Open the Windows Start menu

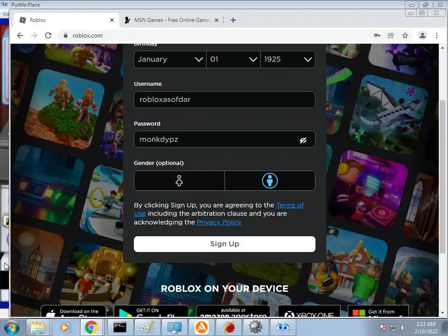[12, 327]
